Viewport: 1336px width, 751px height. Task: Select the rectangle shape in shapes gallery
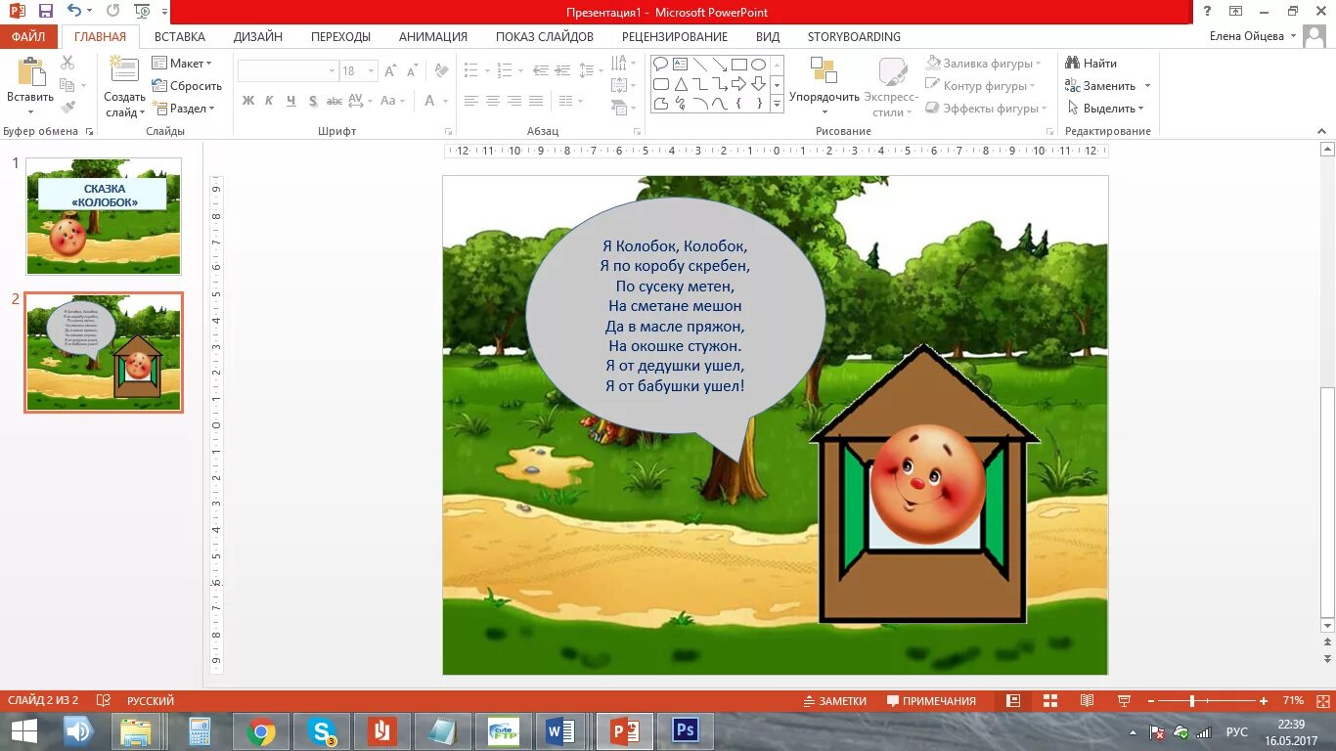click(738, 65)
